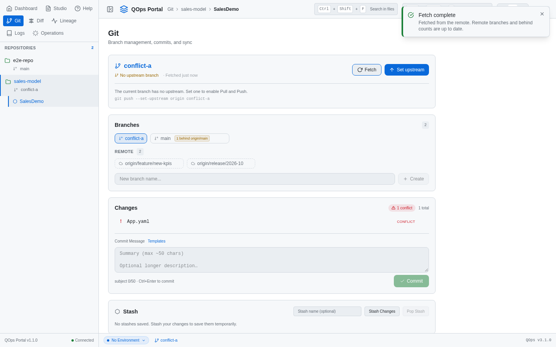
Task: Focus the Stash name input
Action: [x=327, y=312]
